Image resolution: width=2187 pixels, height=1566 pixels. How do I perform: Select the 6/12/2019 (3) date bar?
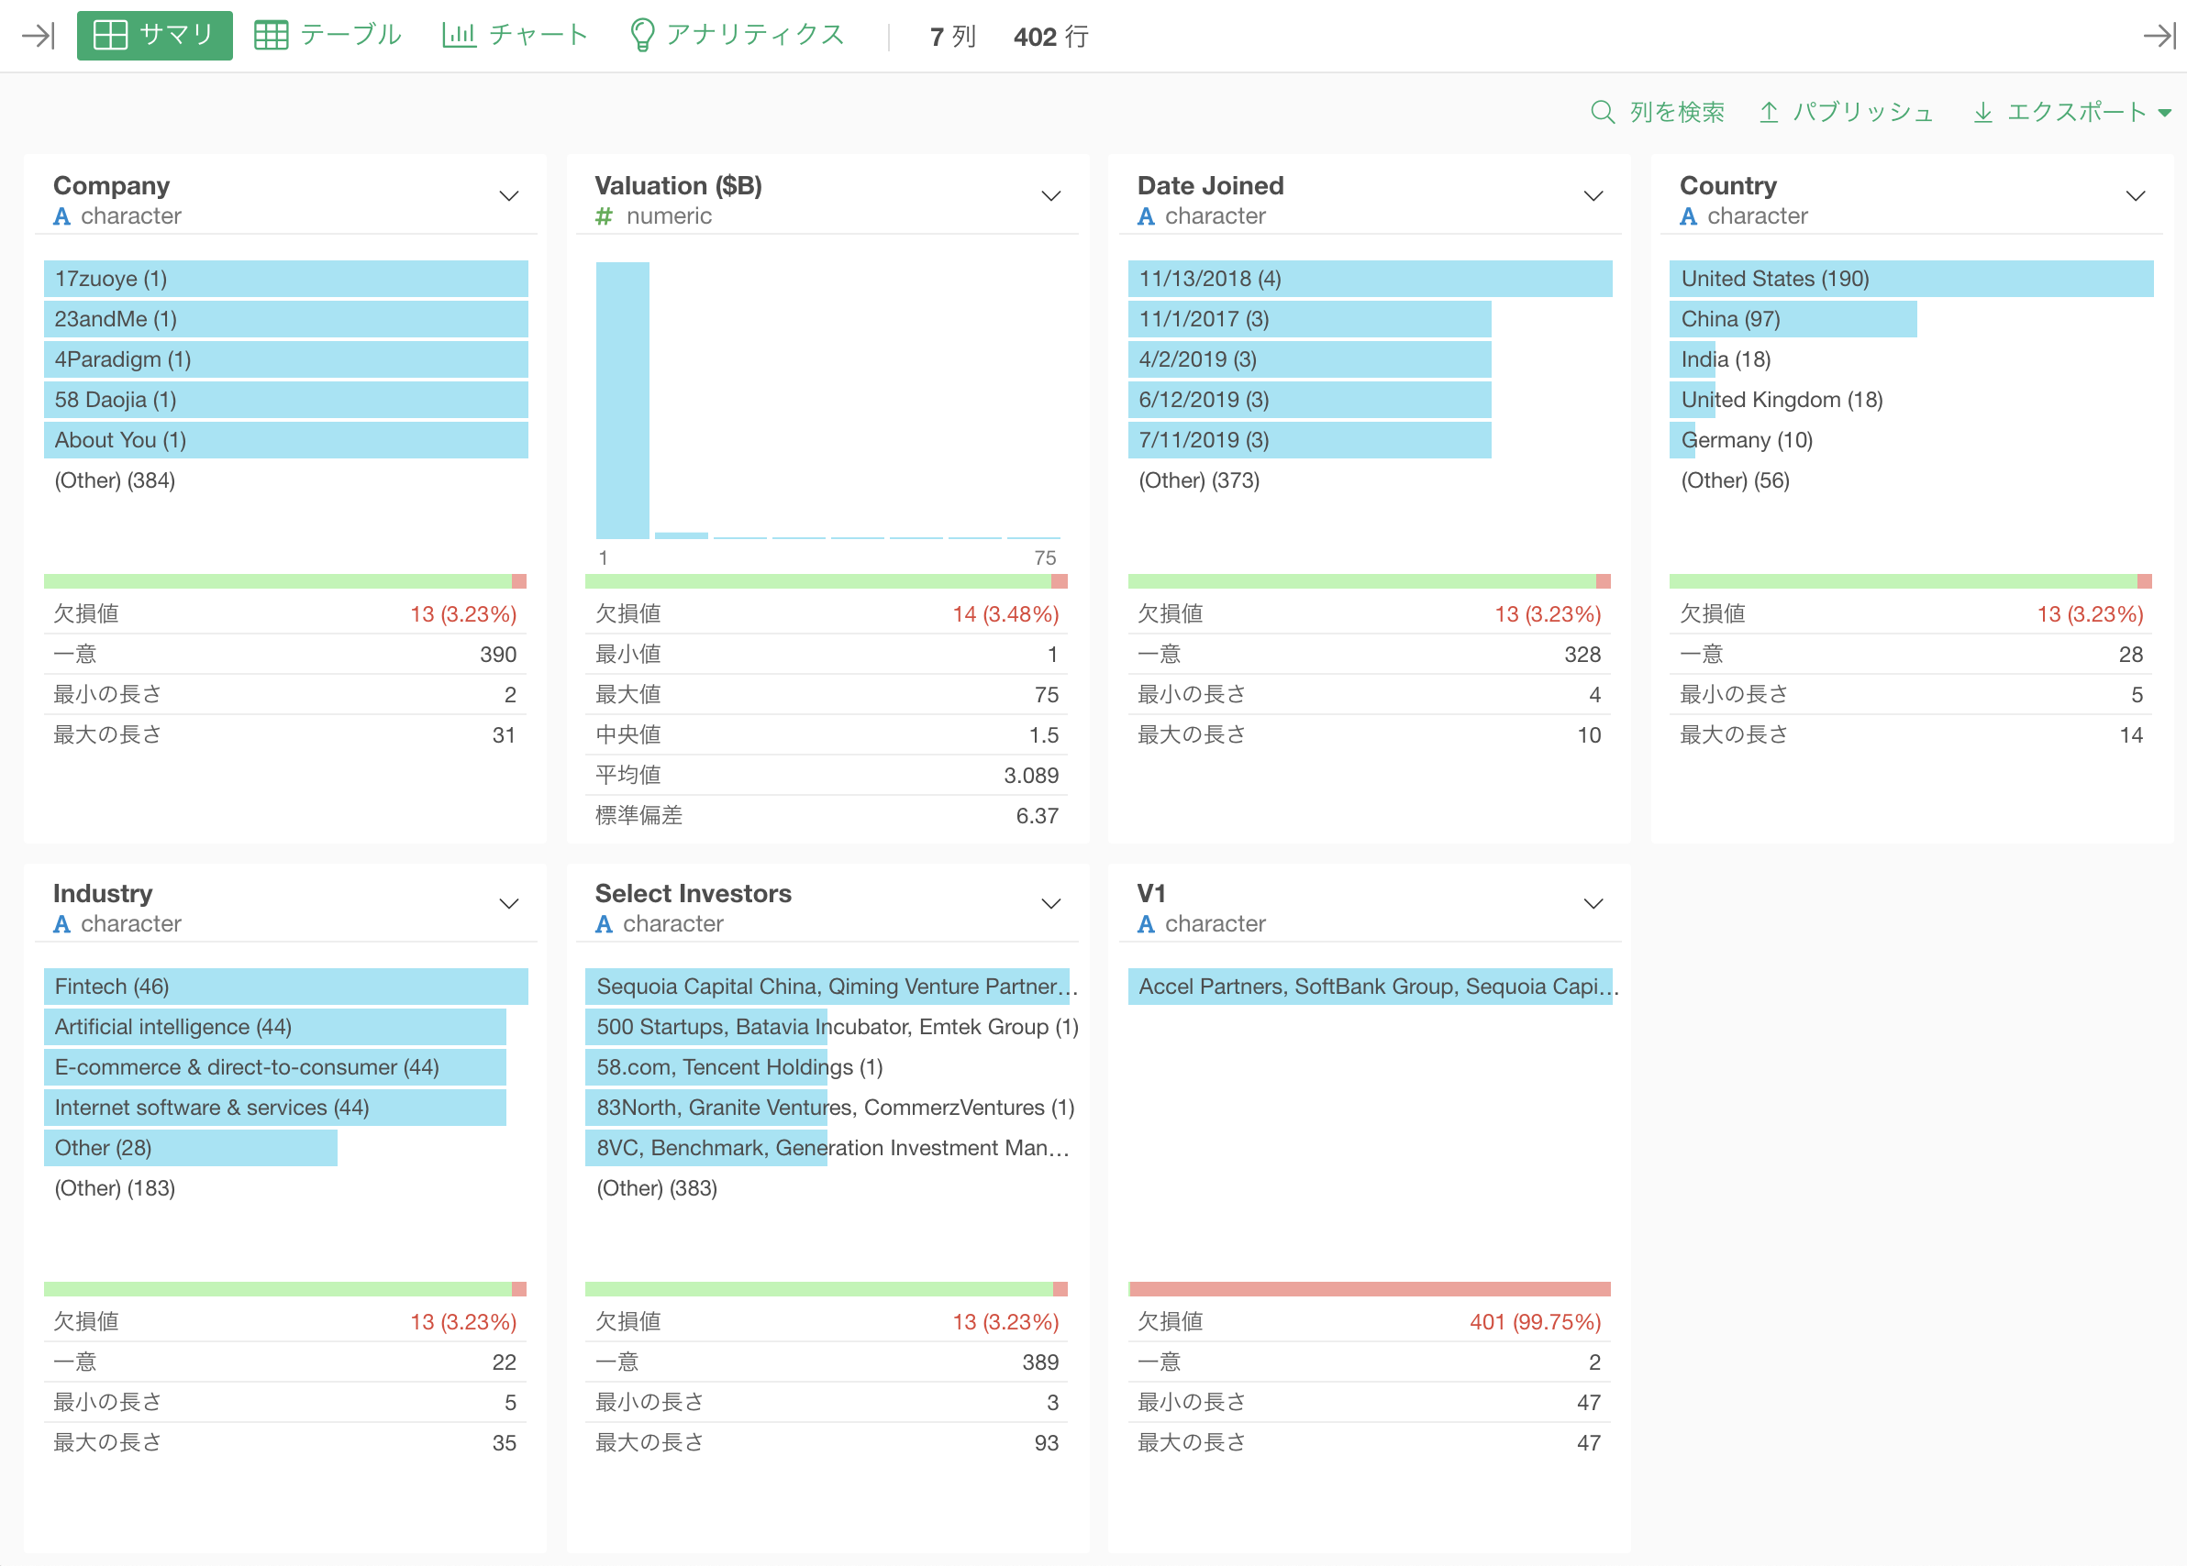1309,400
